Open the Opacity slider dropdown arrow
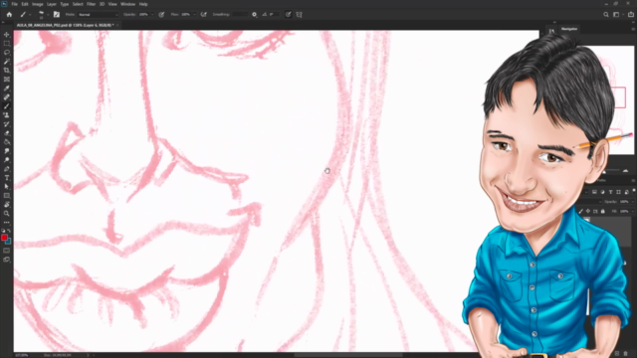Viewport: 637px width, 358px height. coord(152,15)
